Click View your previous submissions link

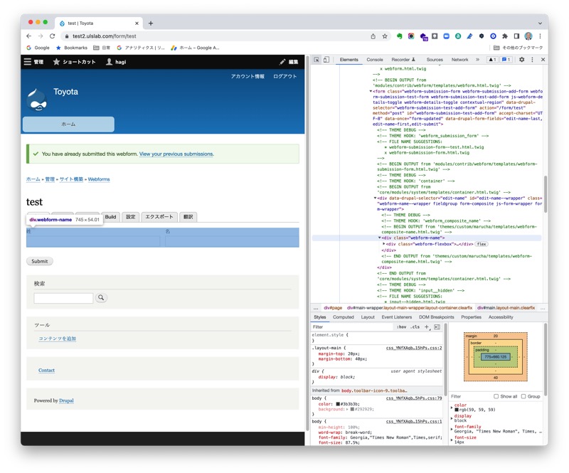(x=176, y=154)
